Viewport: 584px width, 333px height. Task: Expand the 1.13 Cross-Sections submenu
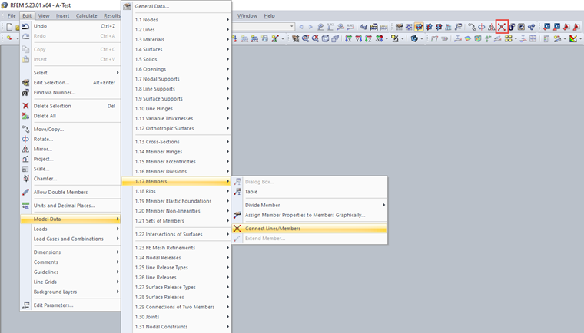coord(227,142)
